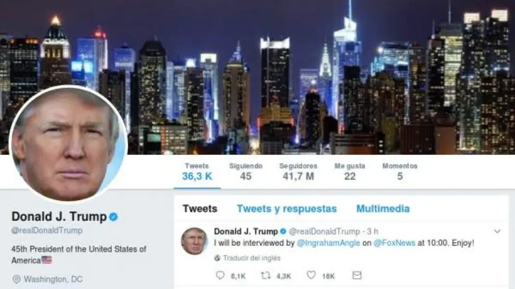Click the reply speech bubble icon
515x289 pixels.
pyautogui.click(x=220, y=275)
